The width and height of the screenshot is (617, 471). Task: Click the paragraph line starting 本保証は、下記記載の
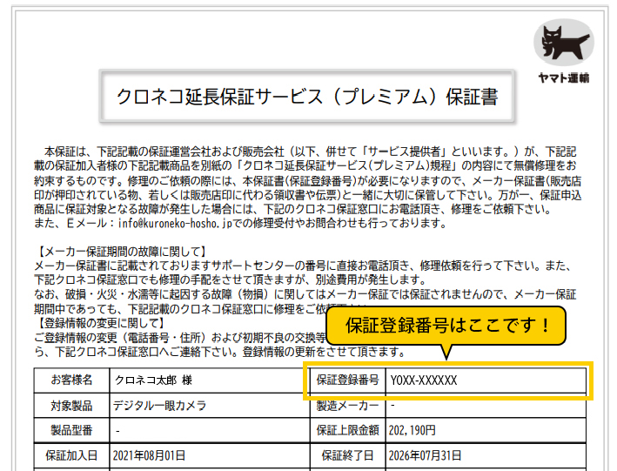coord(310,151)
